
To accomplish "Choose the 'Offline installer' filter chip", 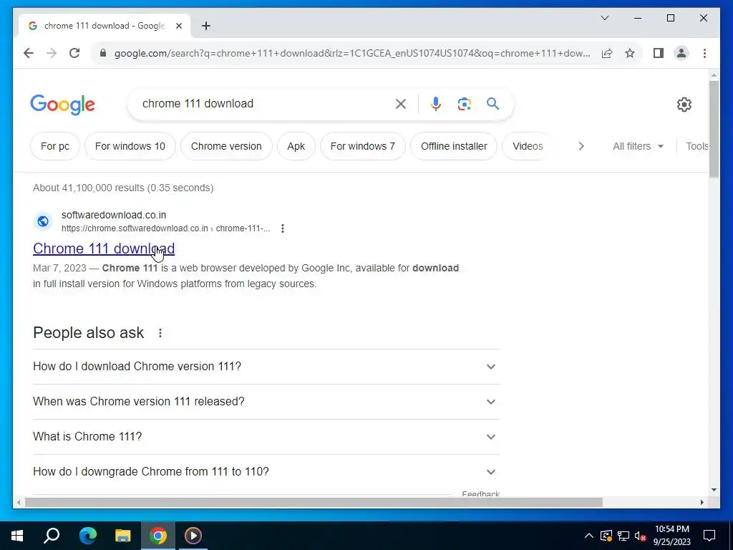I will pos(454,146).
